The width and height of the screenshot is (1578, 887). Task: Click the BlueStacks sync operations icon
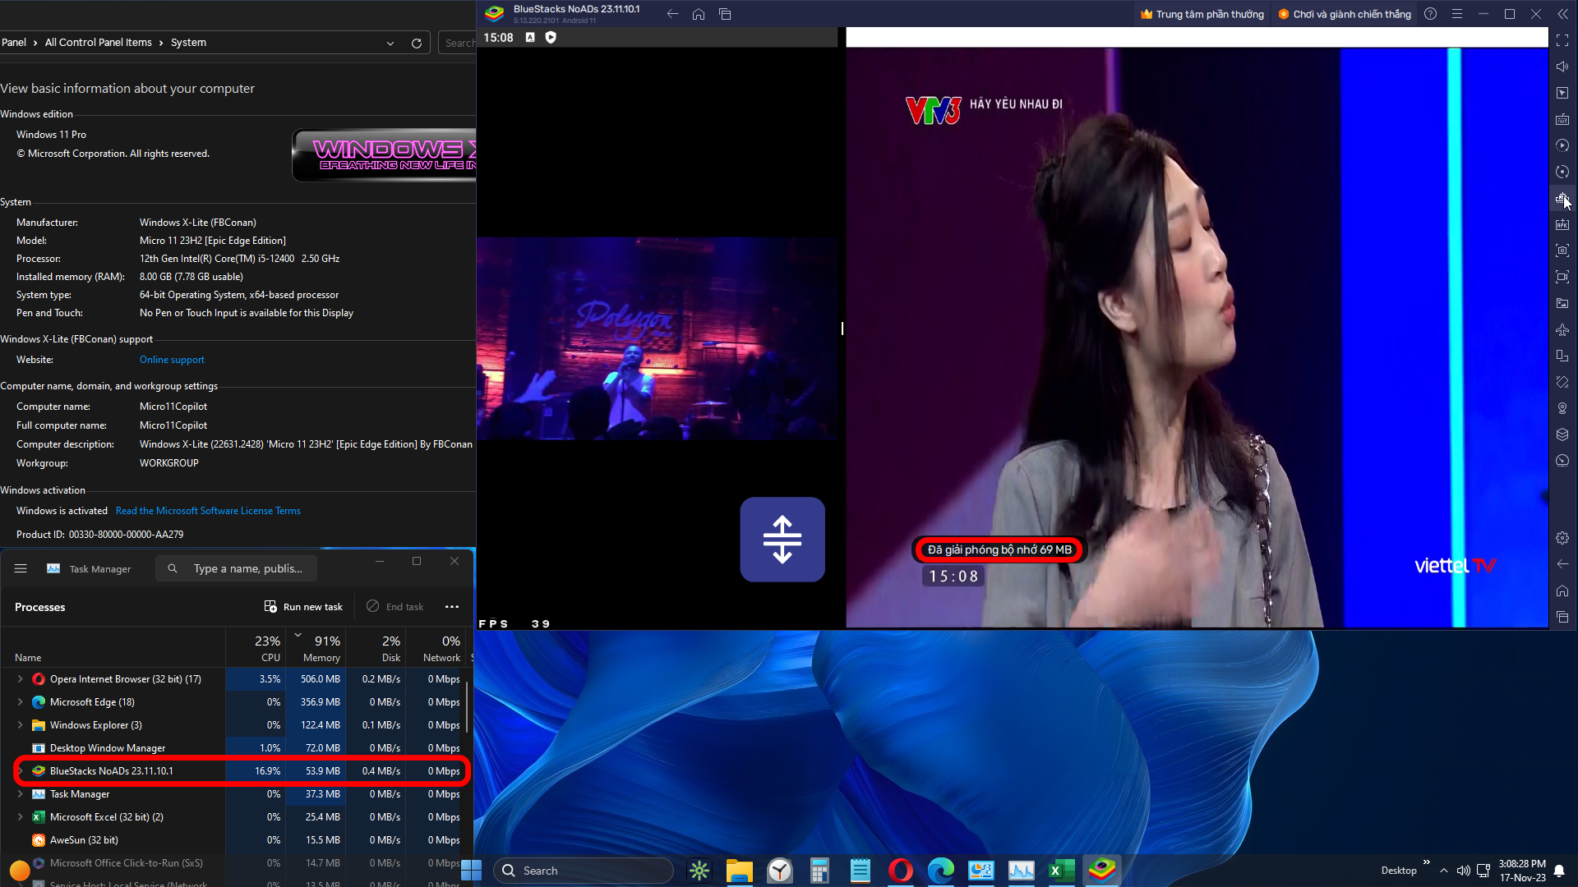1562,172
